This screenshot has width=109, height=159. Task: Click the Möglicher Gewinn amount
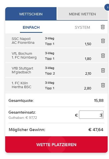coord(96,130)
